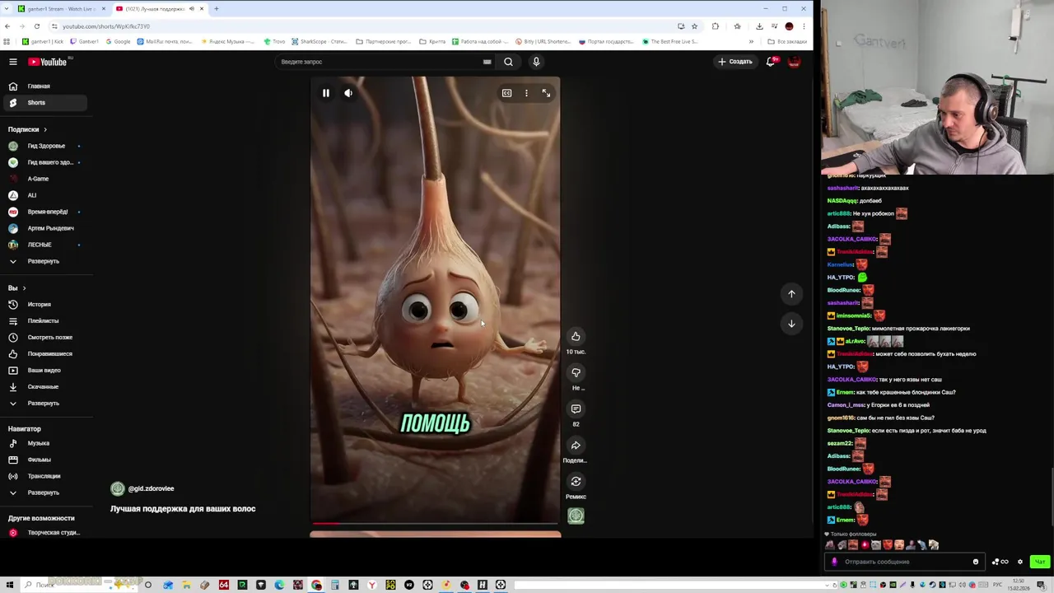This screenshot has height=593, width=1054.
Task: Open the Google bookmark
Action: 118,41
